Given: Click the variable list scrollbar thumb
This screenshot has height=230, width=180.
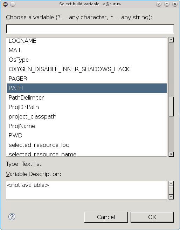Looking at the screenshot, I should (x=171, y=107).
